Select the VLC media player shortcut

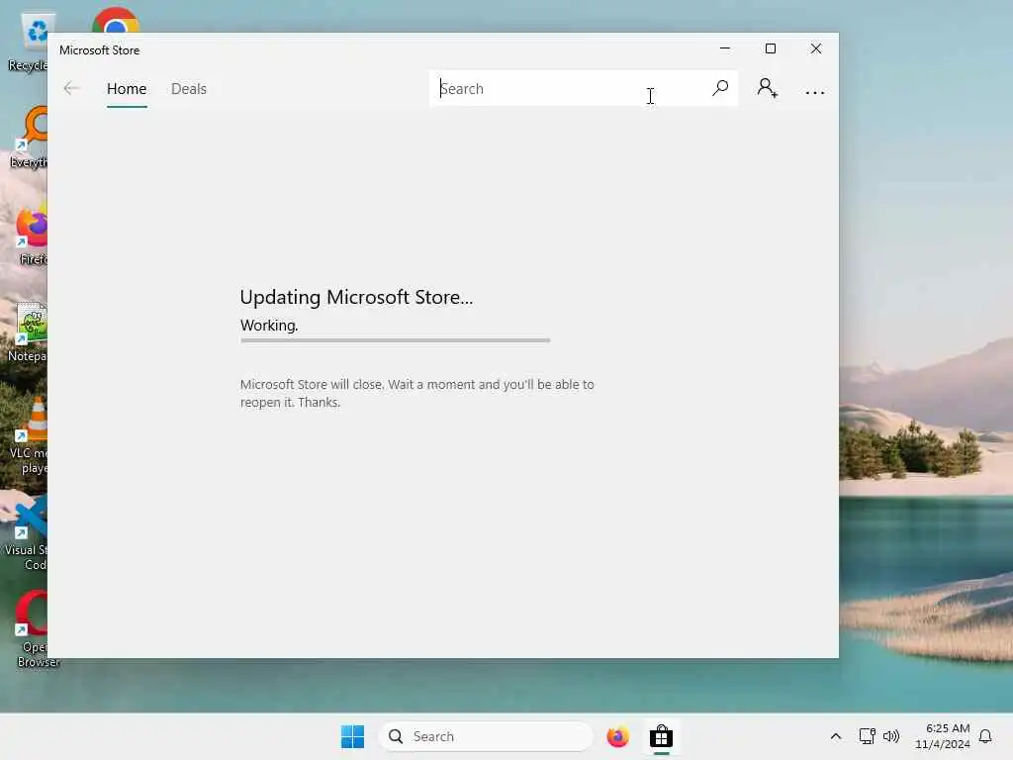30,435
